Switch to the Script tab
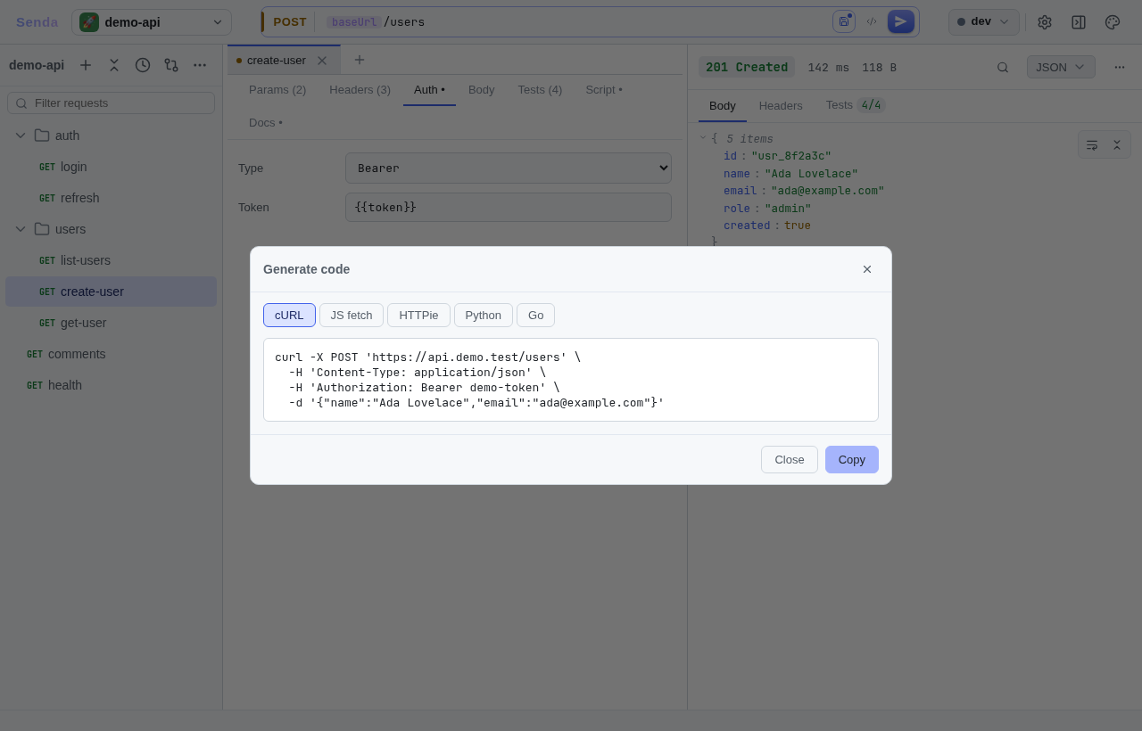This screenshot has width=1142, height=731. click(604, 89)
